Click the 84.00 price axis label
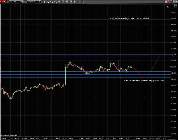 (x=174, y=36)
